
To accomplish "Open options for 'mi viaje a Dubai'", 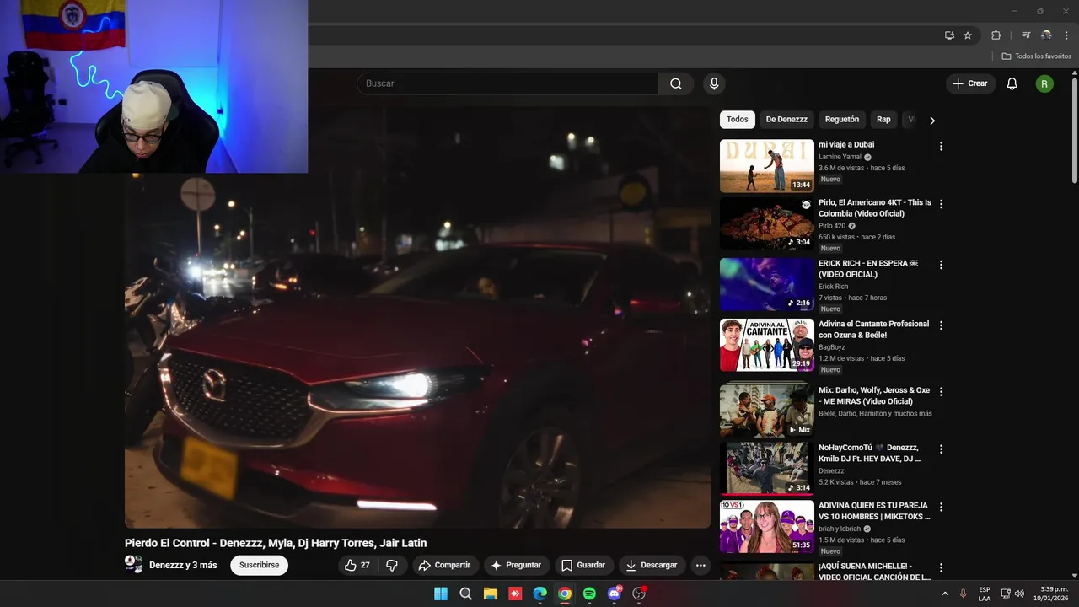I will tap(941, 146).
